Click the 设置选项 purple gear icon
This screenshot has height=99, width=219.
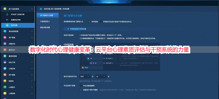tap(5, 44)
